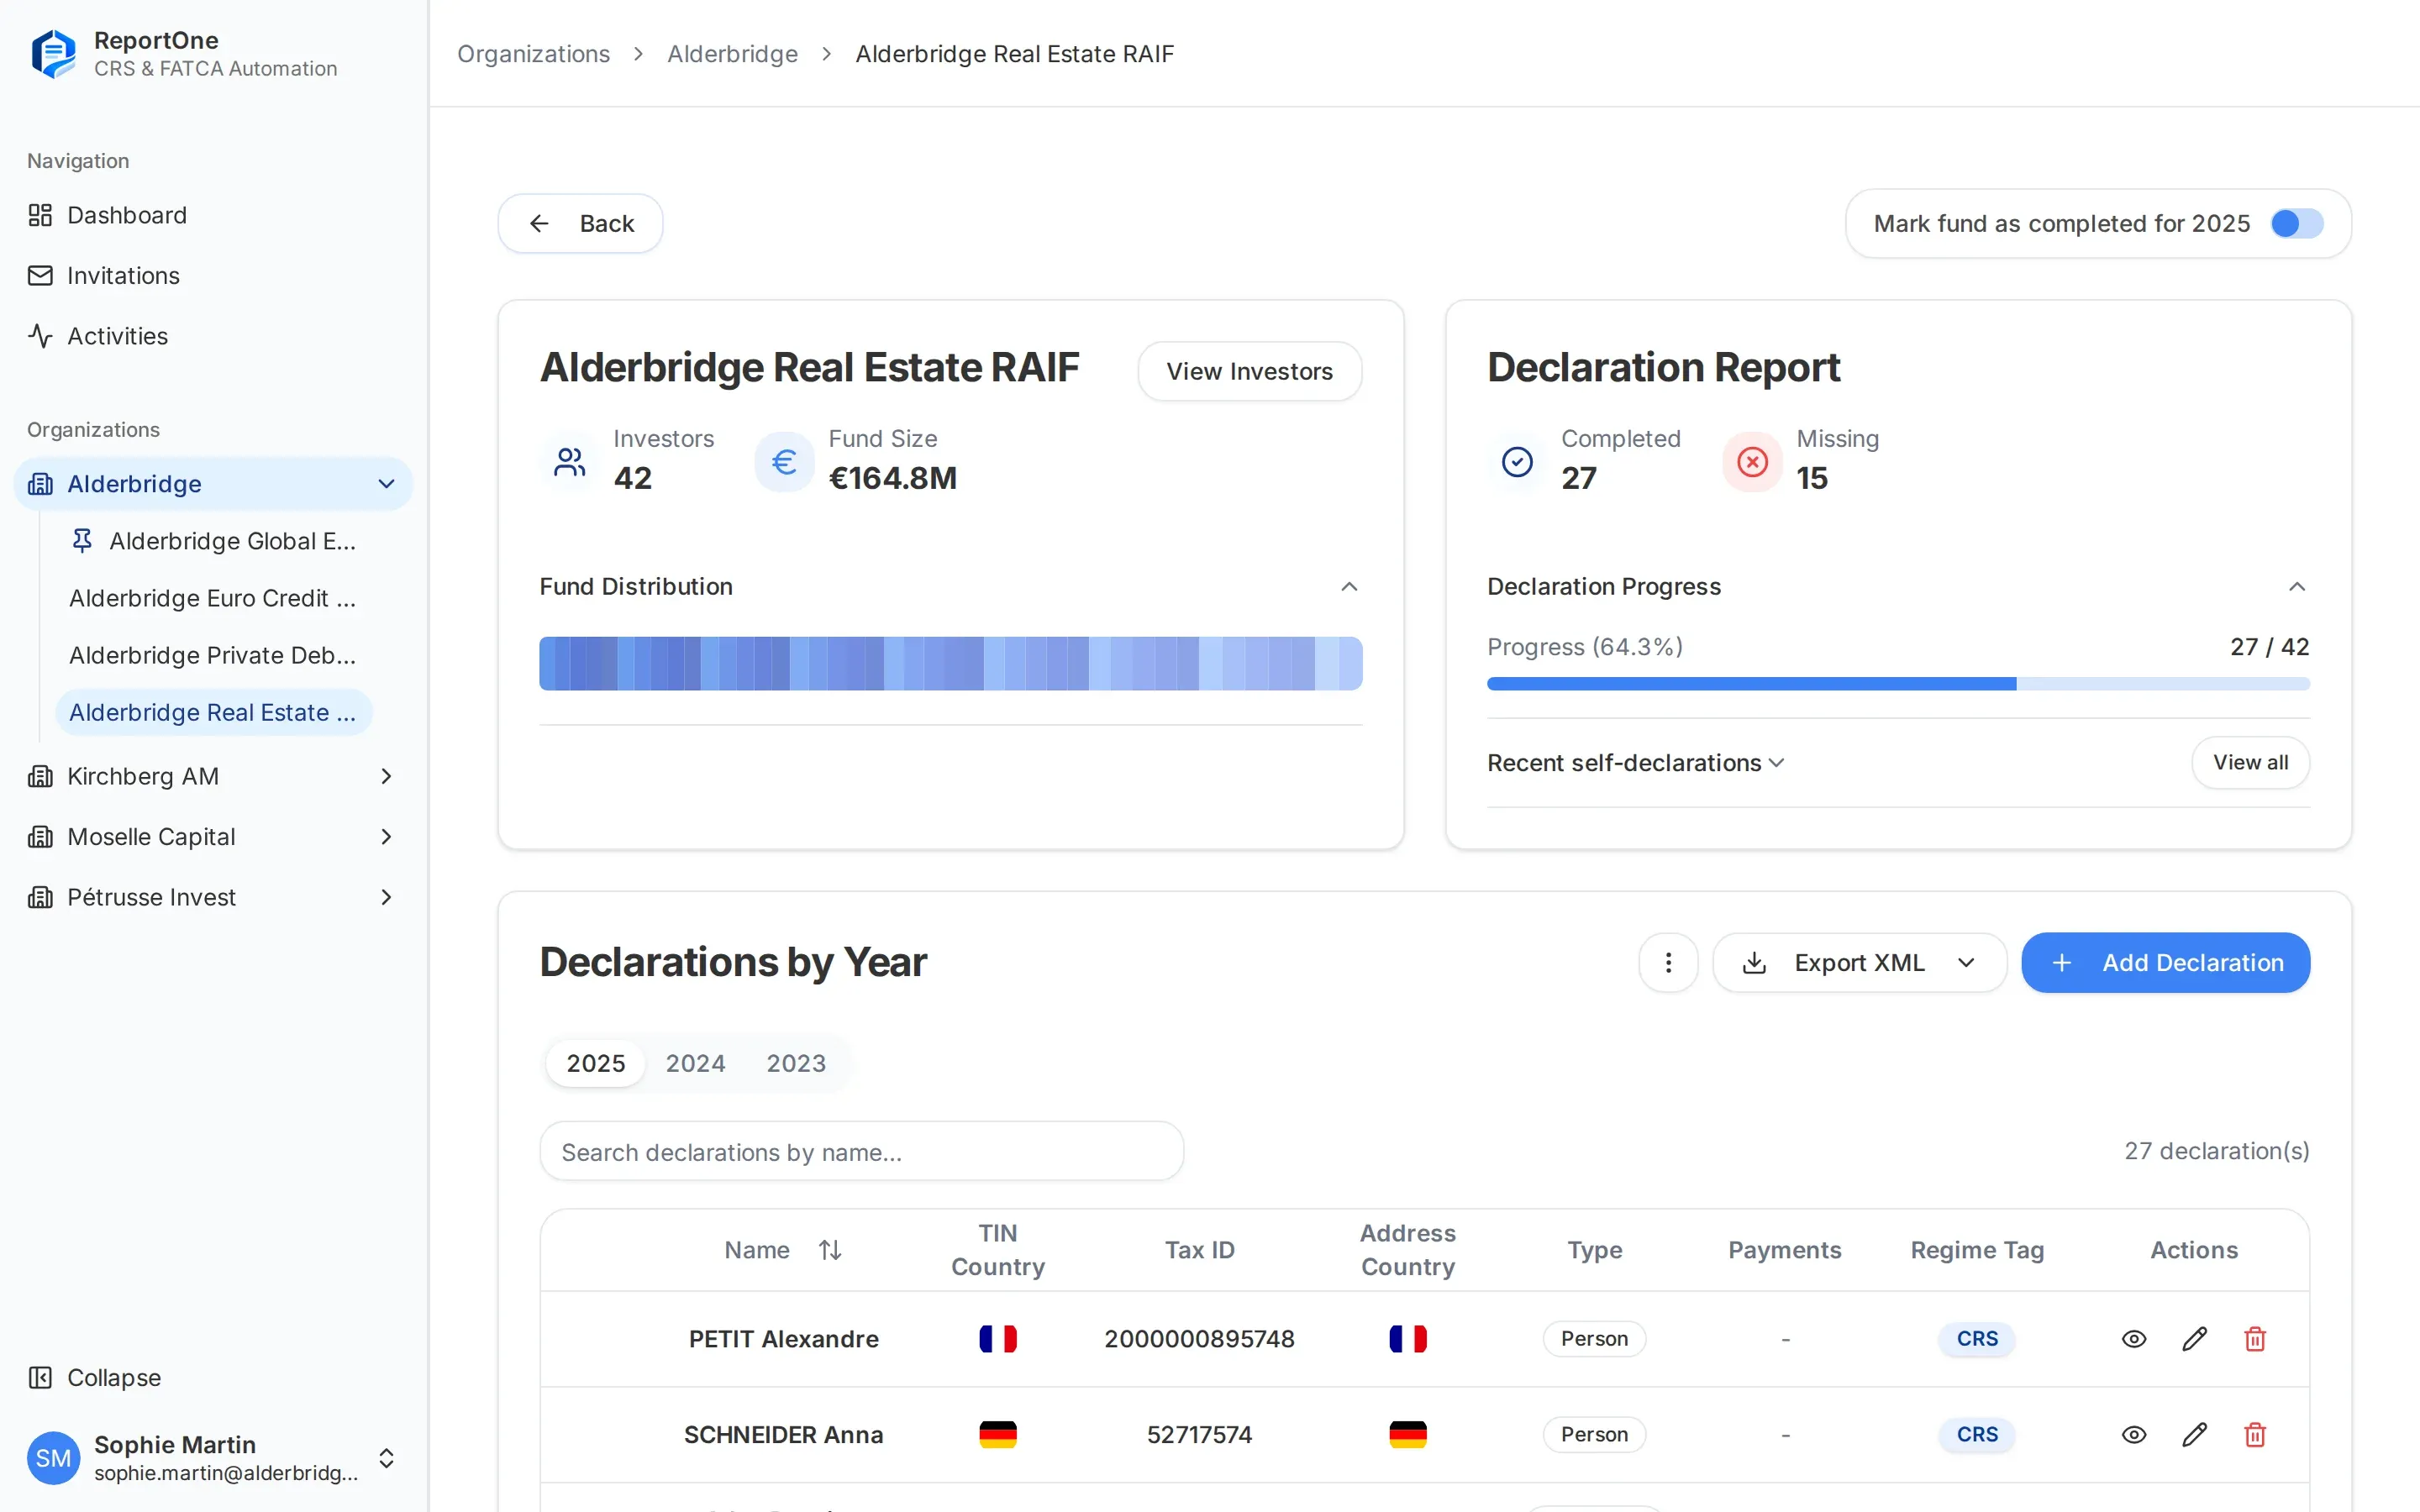Click the Completed checkmark icon
Screen dimensions: 2420x1512
(1517, 462)
